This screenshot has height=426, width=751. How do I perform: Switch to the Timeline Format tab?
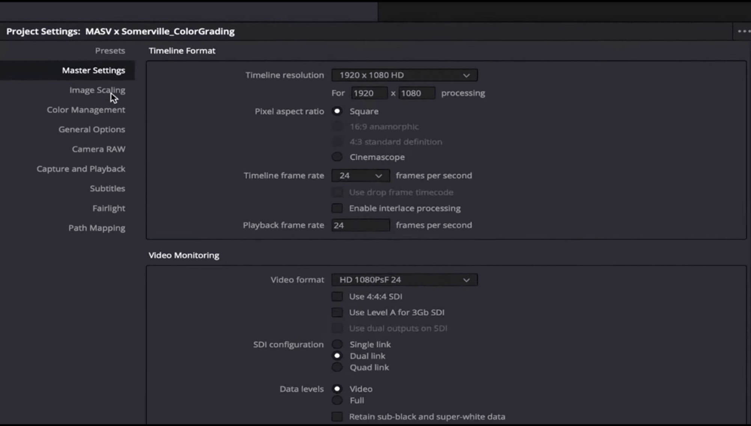182,51
